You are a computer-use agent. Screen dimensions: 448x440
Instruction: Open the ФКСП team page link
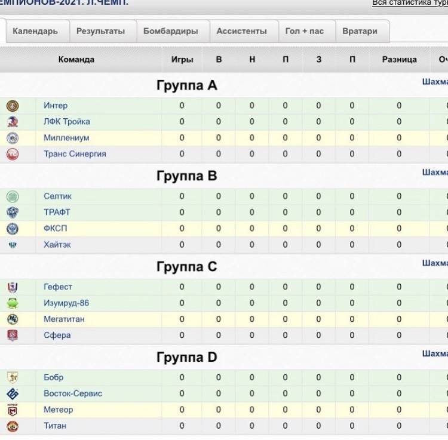[x=56, y=228]
